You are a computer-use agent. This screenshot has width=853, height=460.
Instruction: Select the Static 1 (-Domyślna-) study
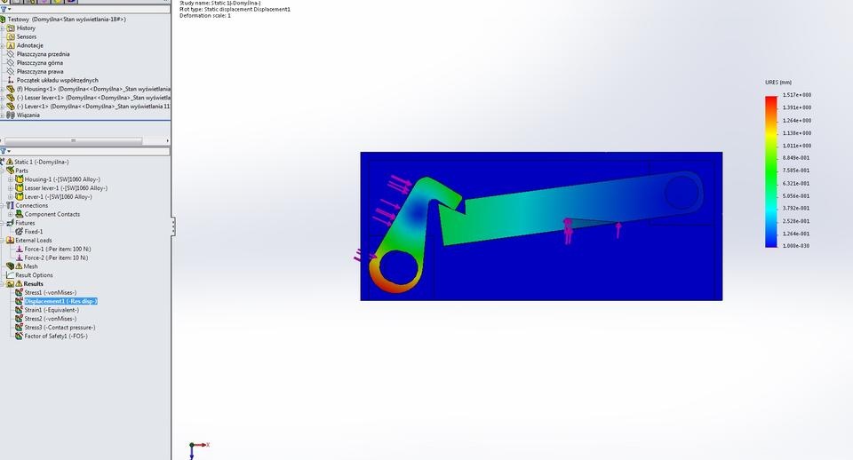42,162
